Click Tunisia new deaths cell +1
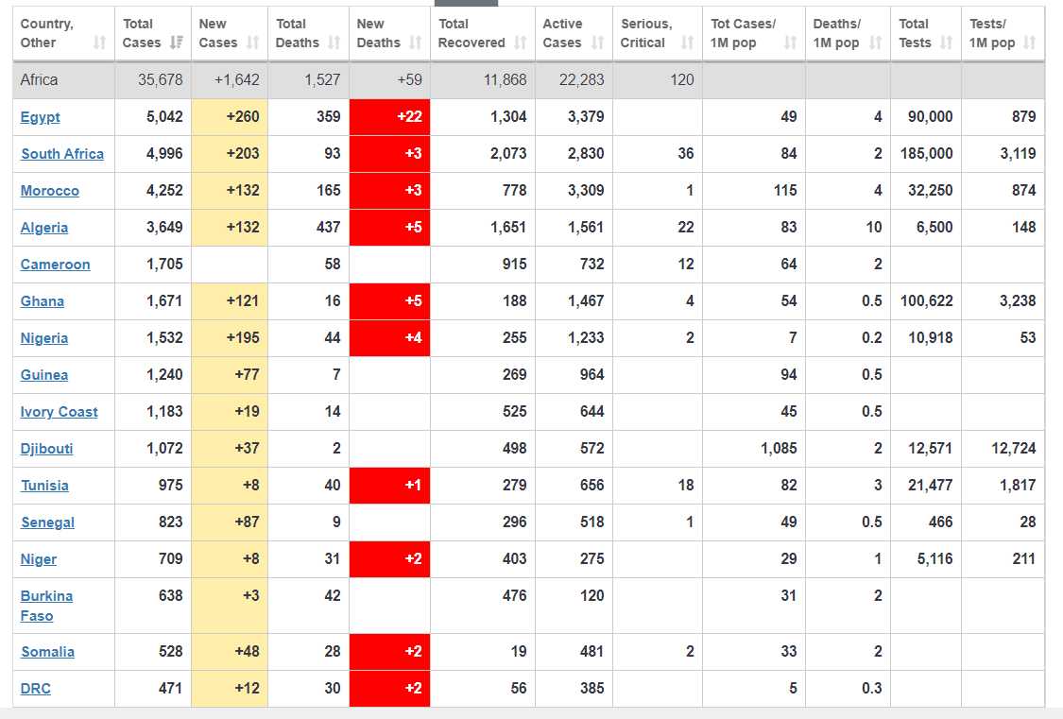 tap(390, 486)
